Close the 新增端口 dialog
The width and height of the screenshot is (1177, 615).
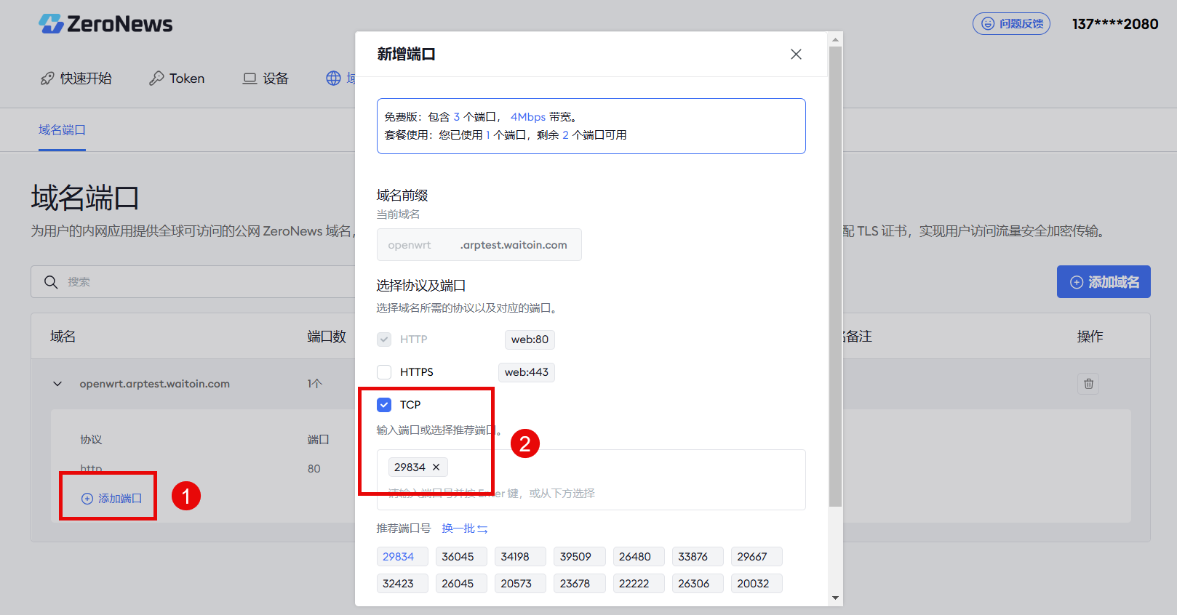pos(796,55)
